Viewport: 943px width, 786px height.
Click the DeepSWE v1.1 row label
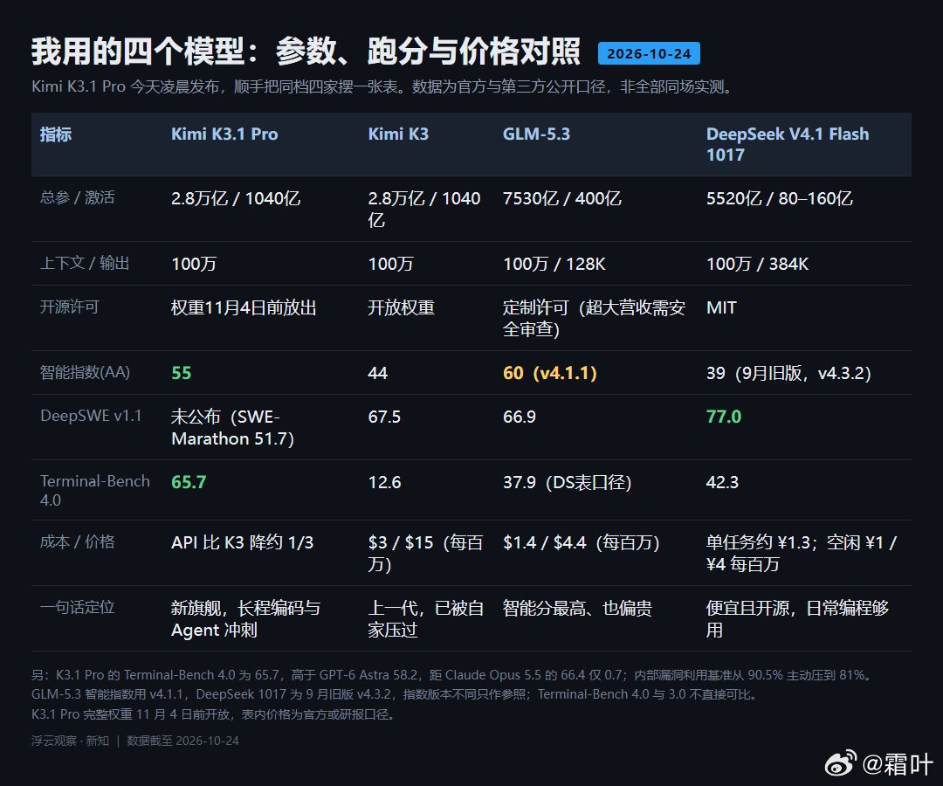[x=91, y=416]
